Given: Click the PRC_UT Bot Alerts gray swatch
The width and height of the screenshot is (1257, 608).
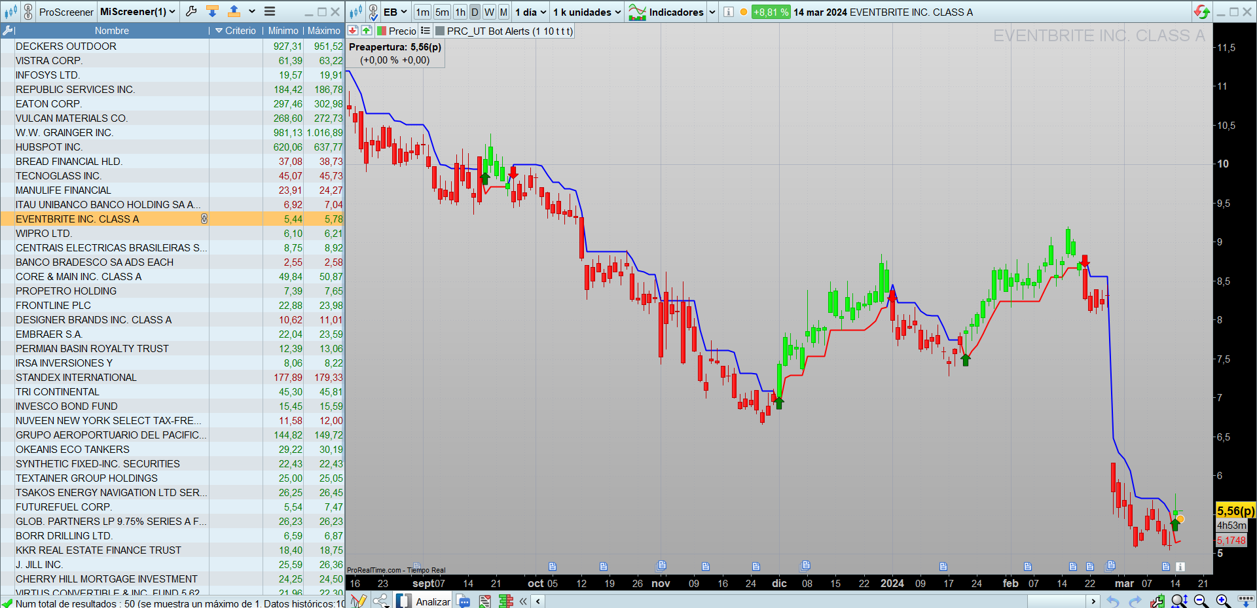Looking at the screenshot, I should point(440,31).
